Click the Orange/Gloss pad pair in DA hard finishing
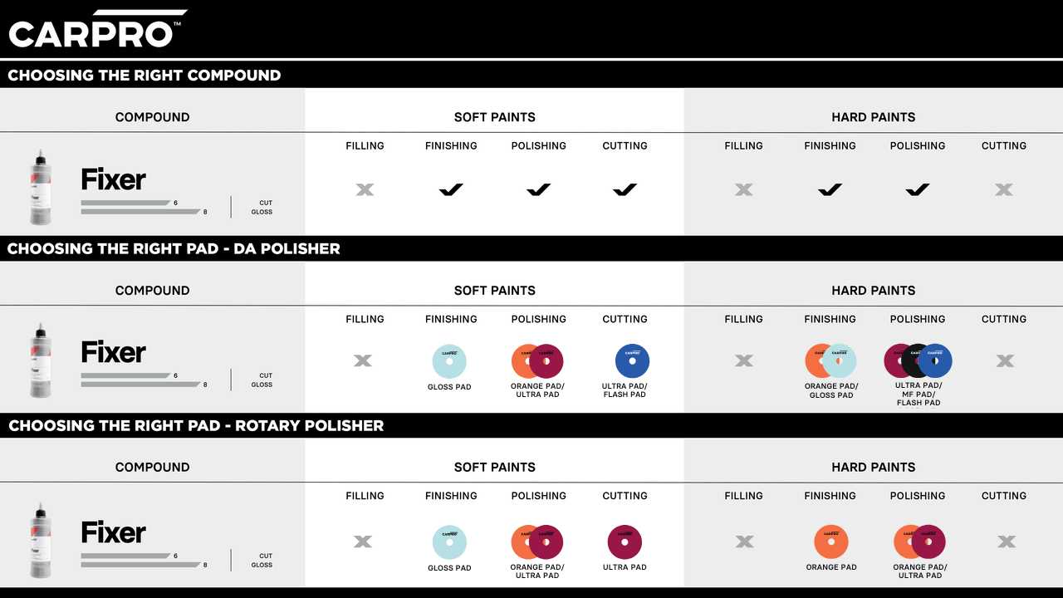Screen dimensions: 1063x598 (830, 361)
